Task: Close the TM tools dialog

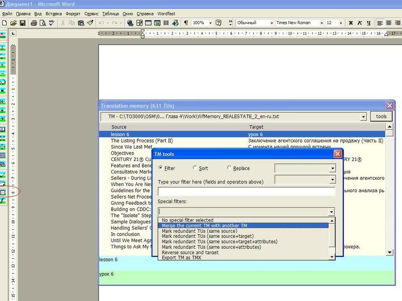Action: click(337, 154)
